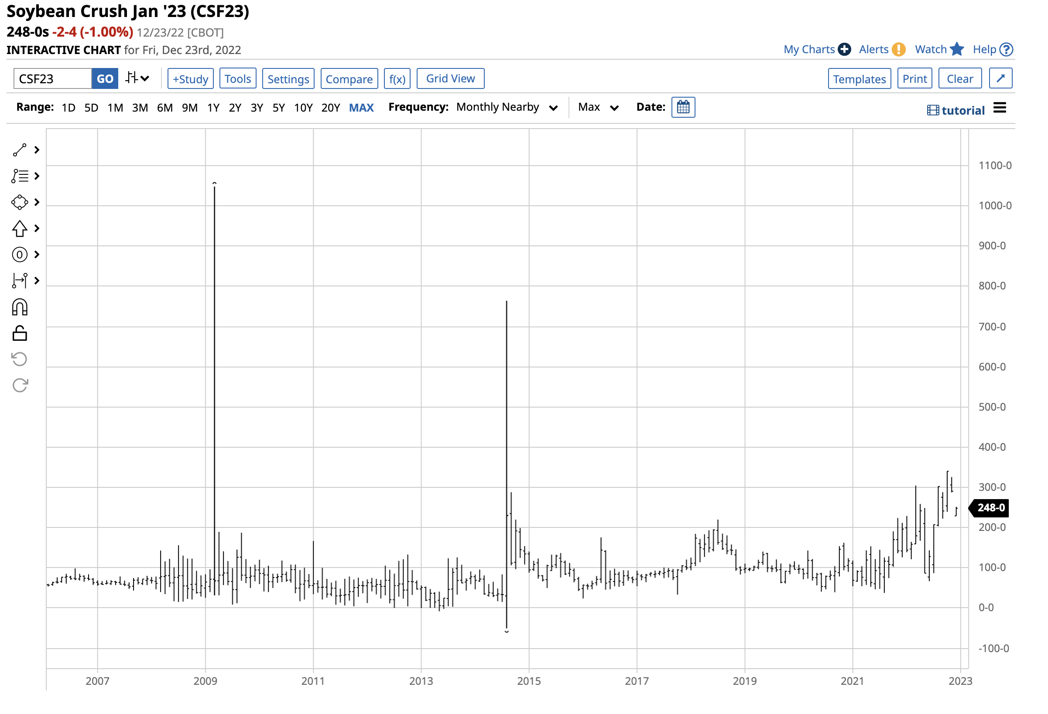Select the line drawing tool icon
The image size is (1048, 714).
point(19,150)
